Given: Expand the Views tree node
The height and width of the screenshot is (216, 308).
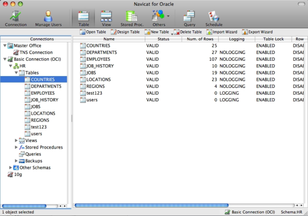Looking at the screenshot, I should 16,140.
